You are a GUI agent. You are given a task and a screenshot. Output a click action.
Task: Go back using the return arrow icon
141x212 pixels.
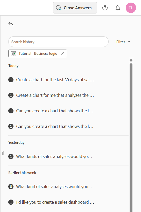coord(11,24)
